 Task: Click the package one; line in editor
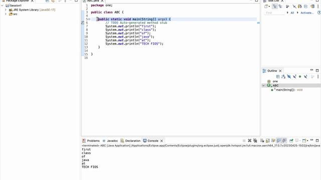click(x=102, y=5)
